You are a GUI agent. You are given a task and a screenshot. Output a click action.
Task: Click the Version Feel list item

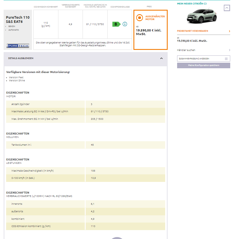[16, 77]
